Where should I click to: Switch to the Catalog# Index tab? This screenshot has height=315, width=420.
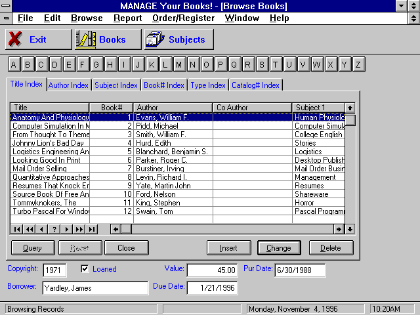click(255, 85)
